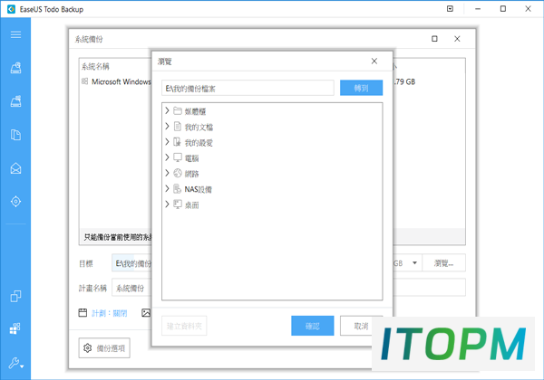544x380 pixels.
Task: Confirm with the 確認 button
Action: pos(313,326)
